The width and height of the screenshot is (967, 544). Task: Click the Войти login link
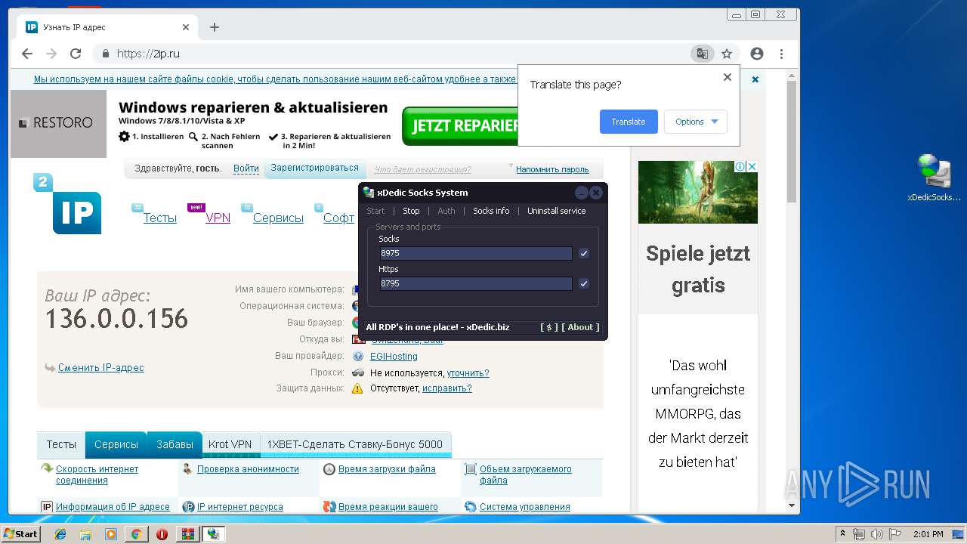pyautogui.click(x=246, y=168)
